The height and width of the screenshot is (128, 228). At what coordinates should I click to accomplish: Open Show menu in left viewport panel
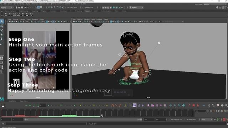29,19
